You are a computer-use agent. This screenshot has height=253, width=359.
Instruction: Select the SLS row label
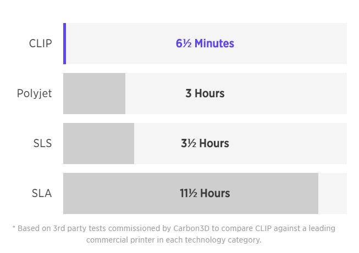click(x=42, y=143)
